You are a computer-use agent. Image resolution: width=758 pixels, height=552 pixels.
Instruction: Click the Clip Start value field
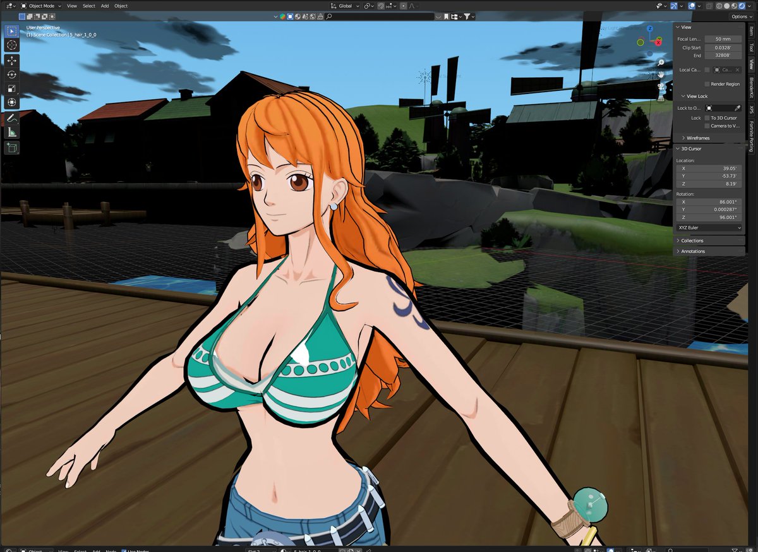point(723,48)
